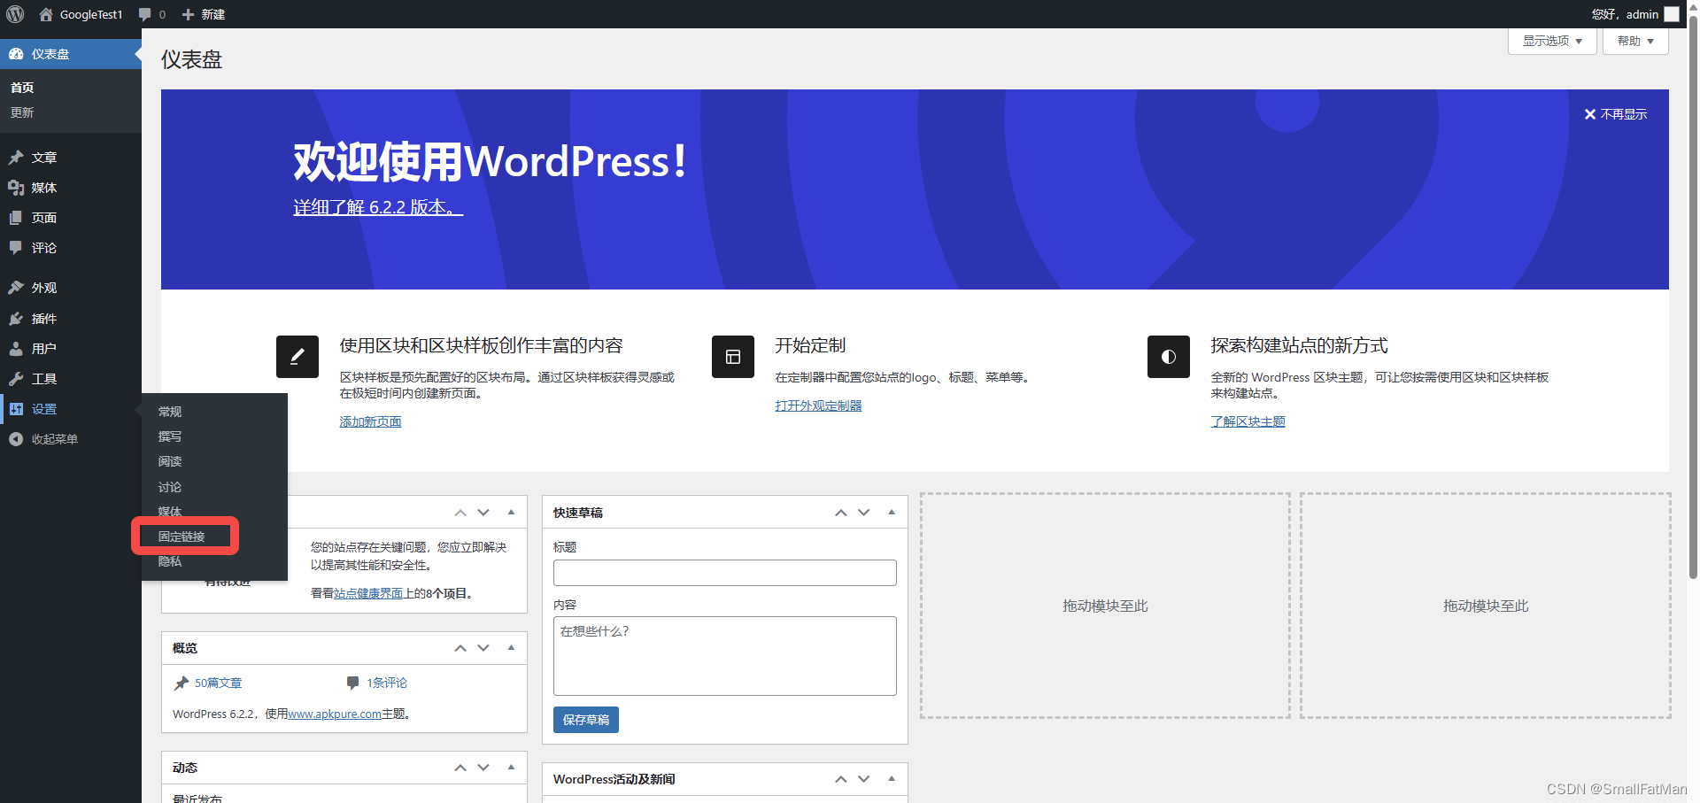
Task: Click 50篇文章 link
Action: pos(218,683)
